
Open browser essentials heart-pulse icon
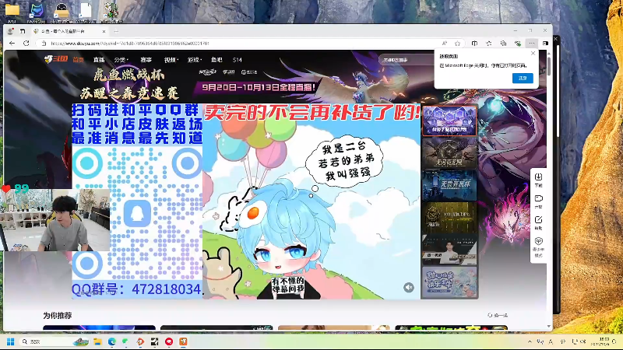click(517, 44)
